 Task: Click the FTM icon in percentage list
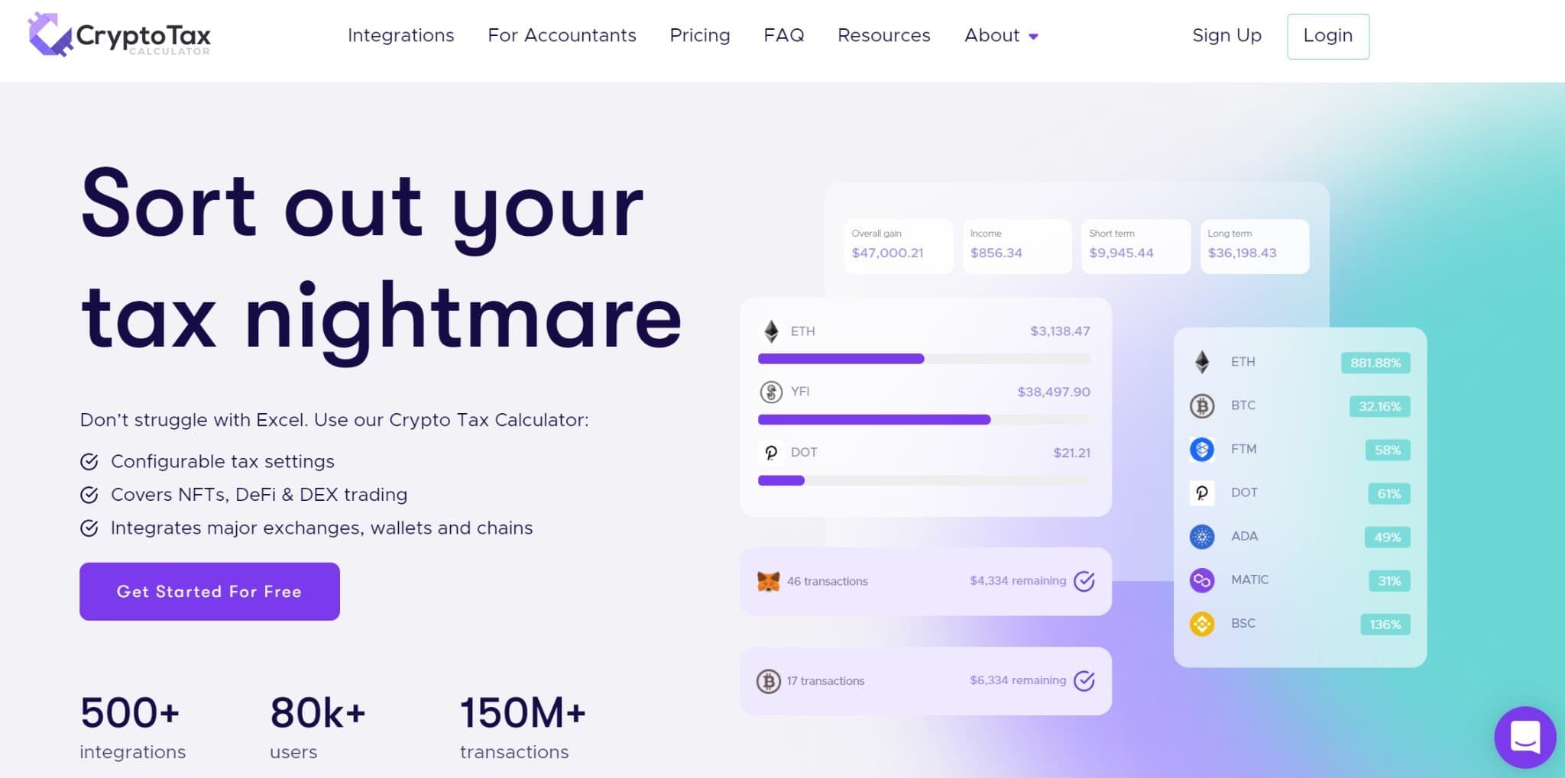[x=1202, y=449]
